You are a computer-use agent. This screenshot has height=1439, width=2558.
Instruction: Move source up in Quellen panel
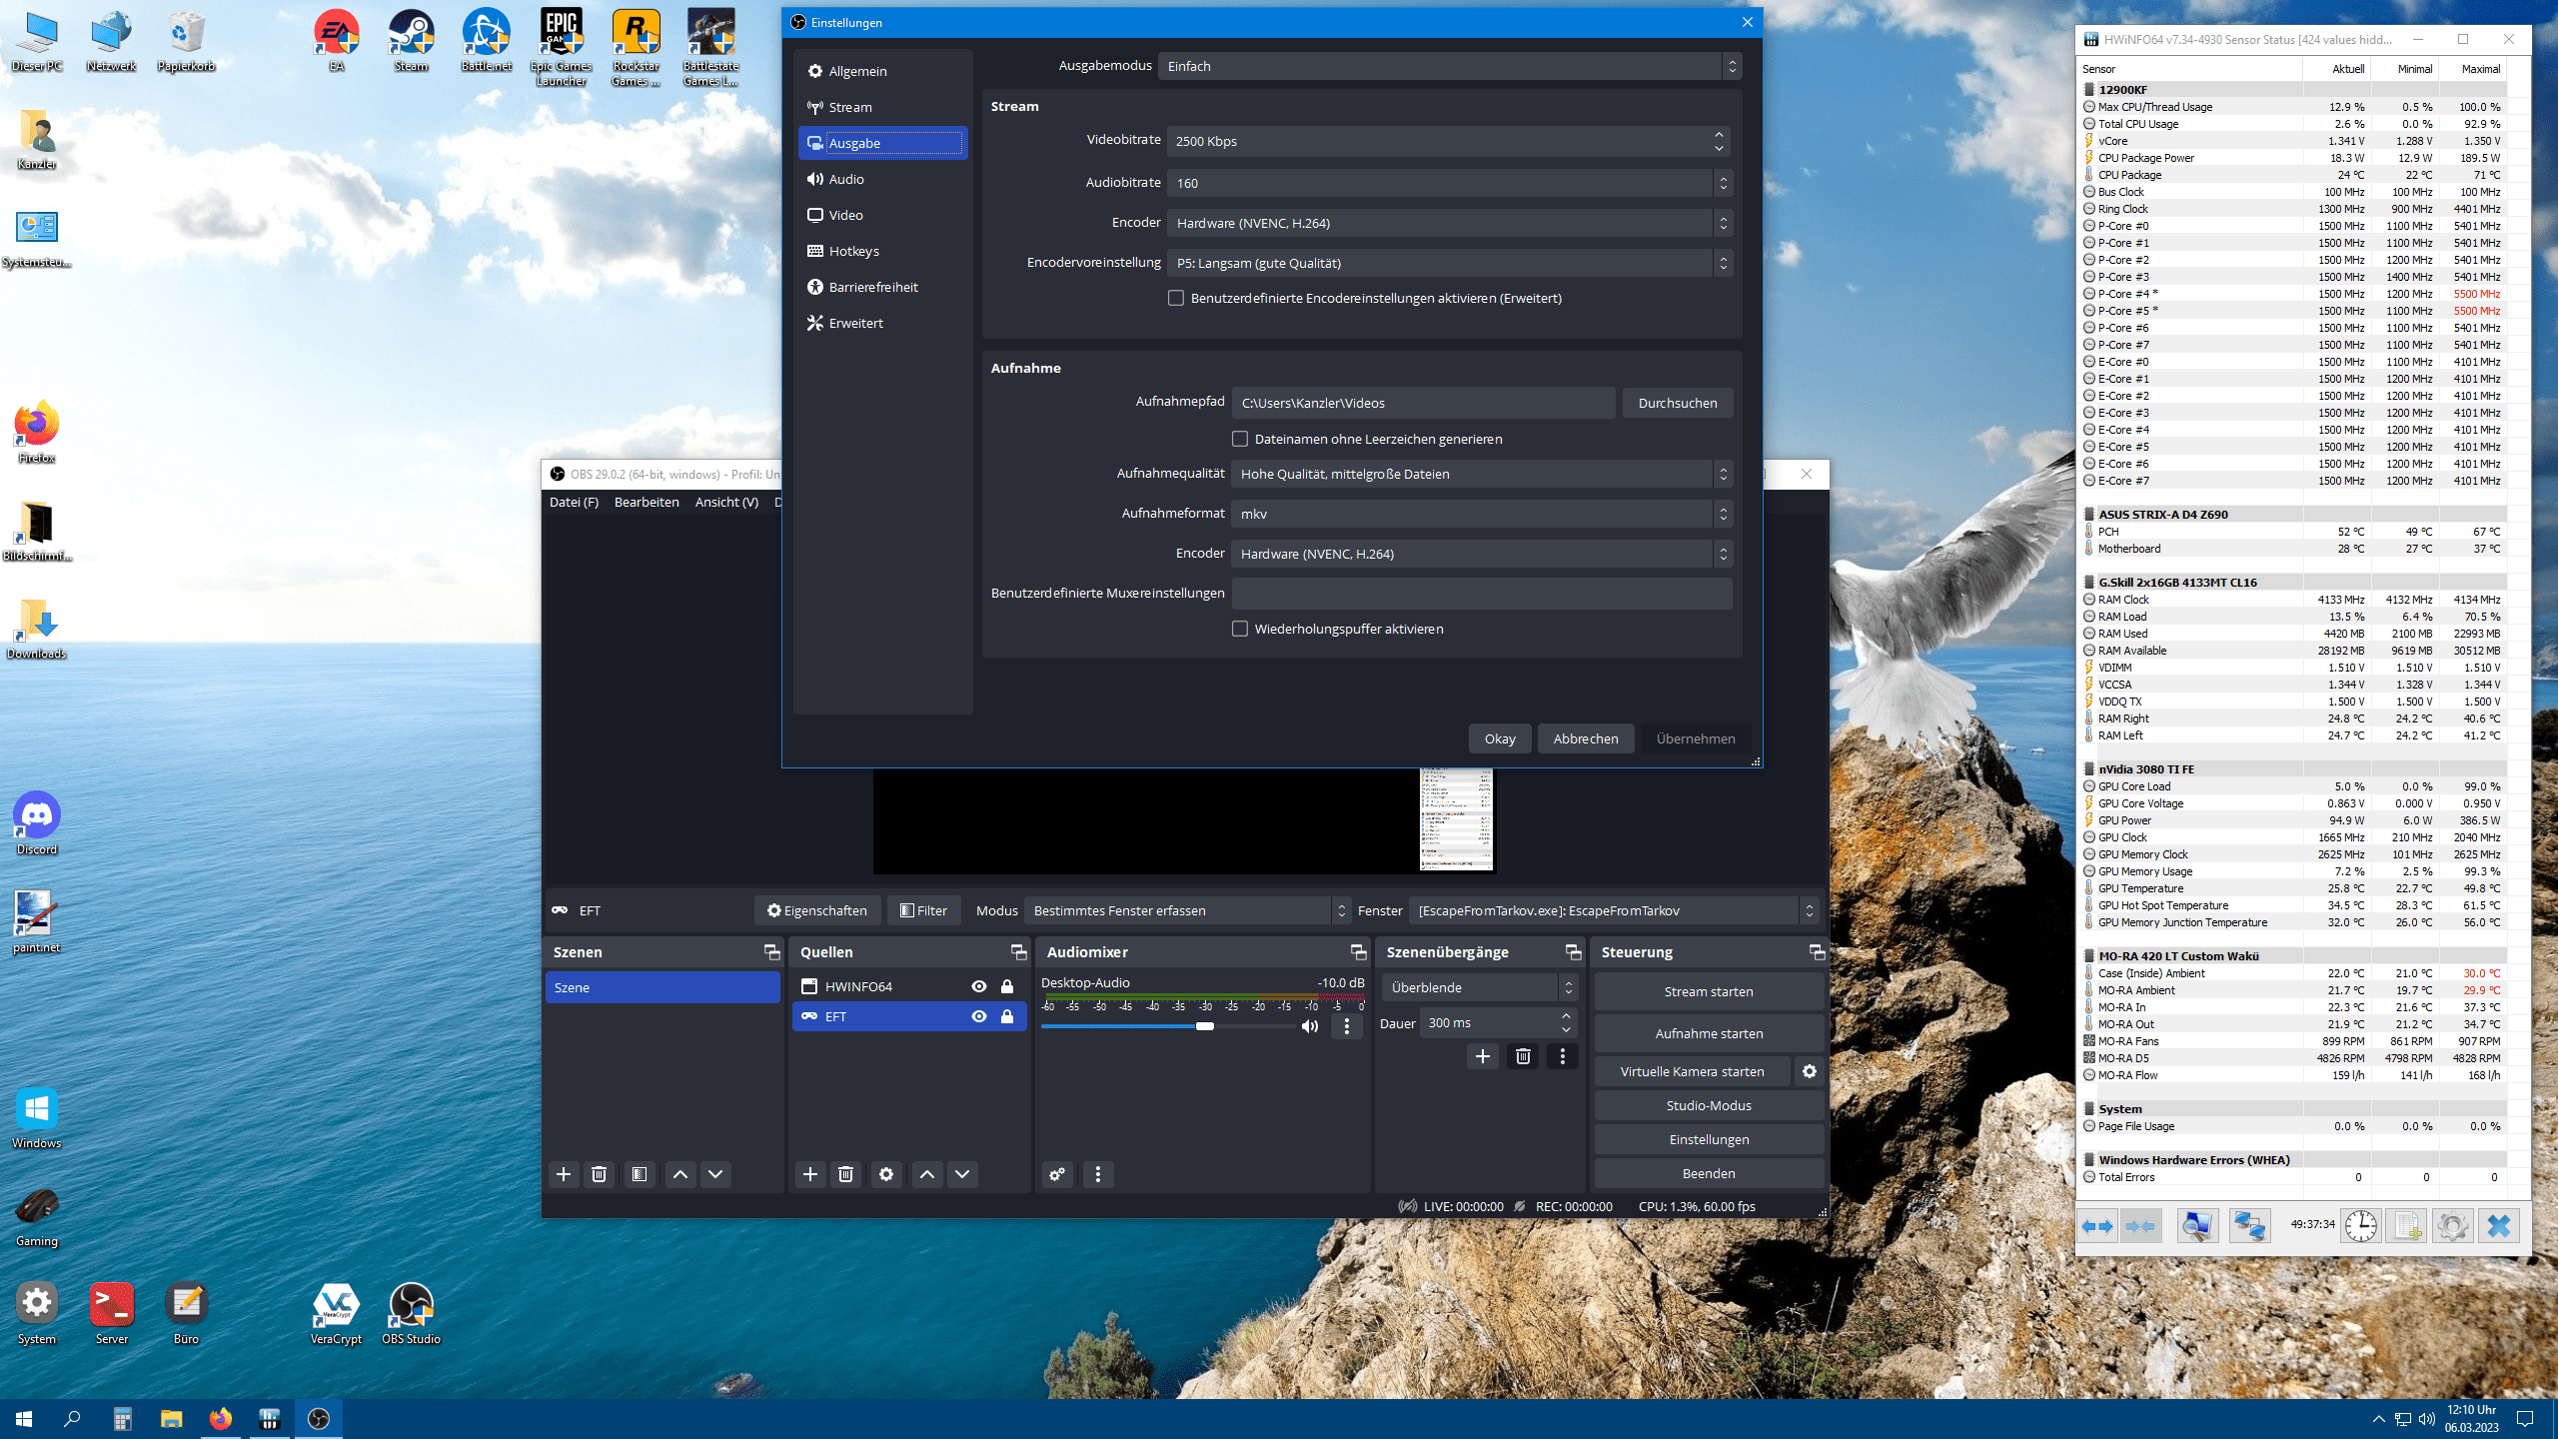(927, 1174)
